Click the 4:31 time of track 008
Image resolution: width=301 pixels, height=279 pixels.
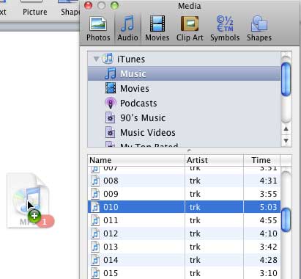tap(268, 181)
